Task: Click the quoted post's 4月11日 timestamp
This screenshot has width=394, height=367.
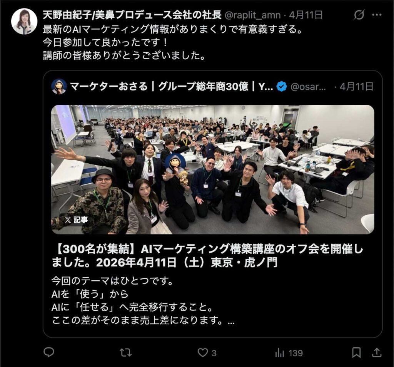Action: (x=356, y=87)
